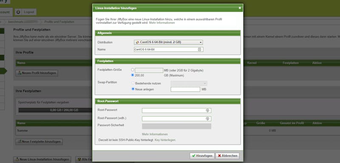Click the CentOS logo icon in Distribution field
This screenshot has height=163, width=340.
point(137,42)
